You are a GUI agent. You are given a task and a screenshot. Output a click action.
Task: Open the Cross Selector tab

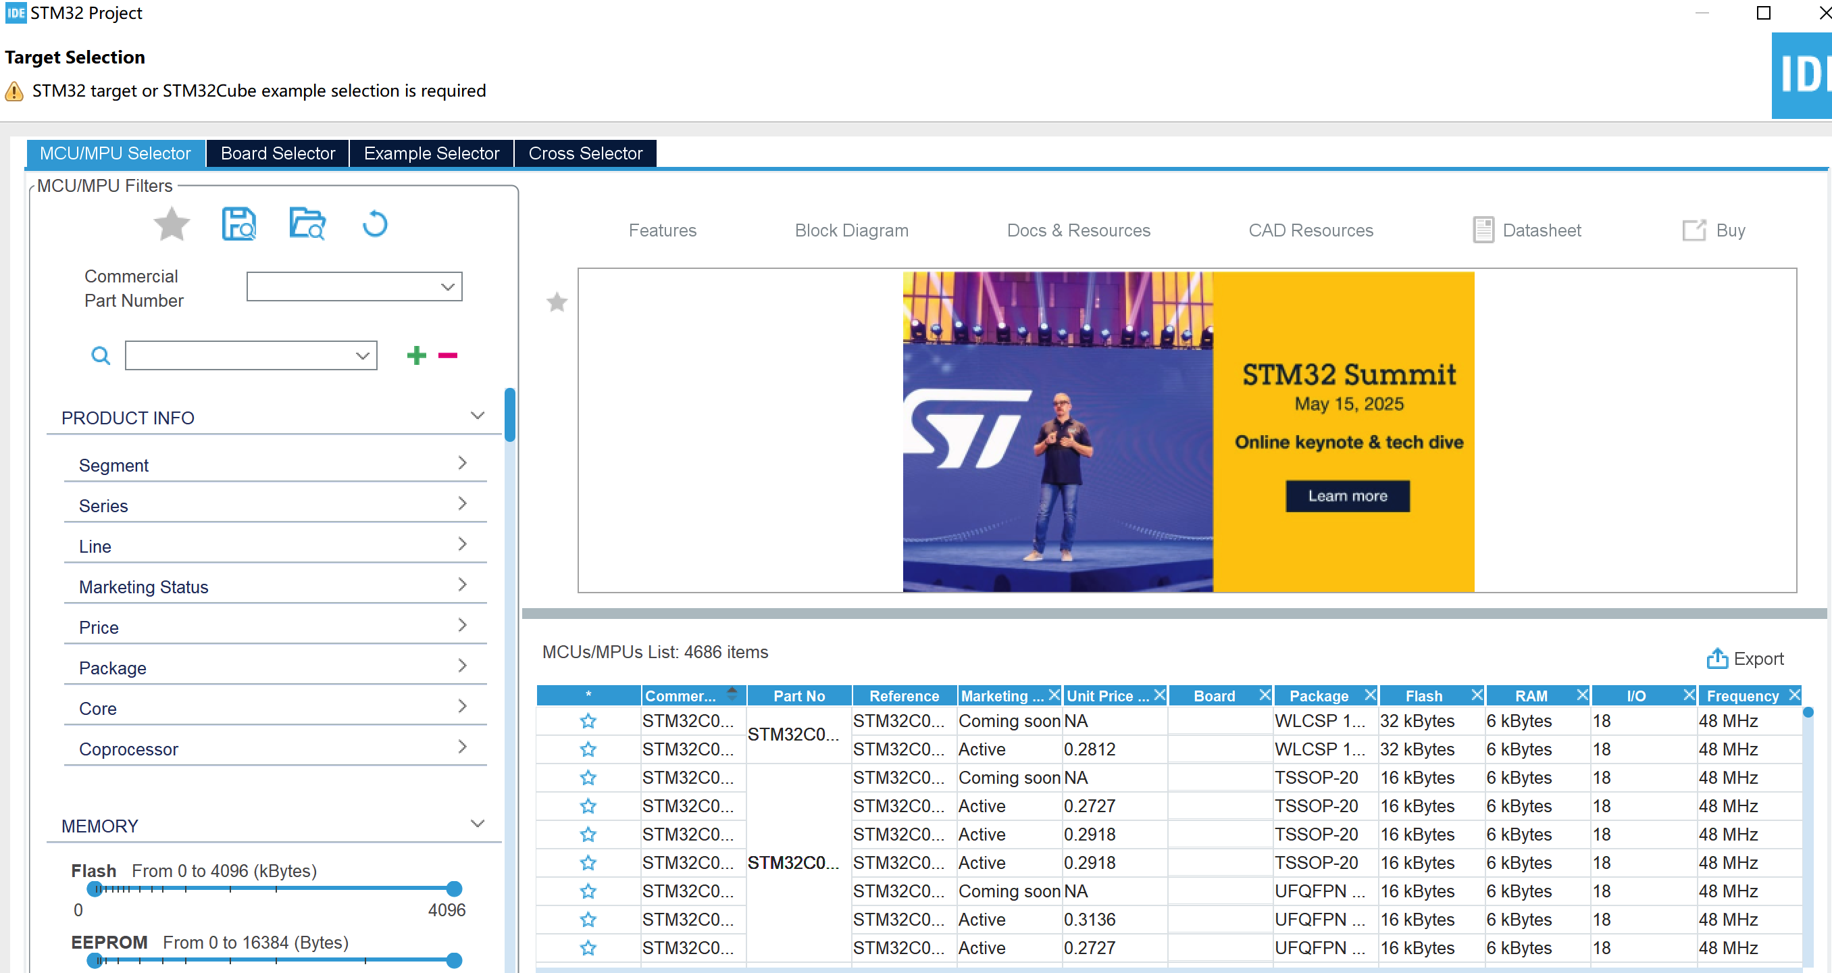click(x=585, y=153)
